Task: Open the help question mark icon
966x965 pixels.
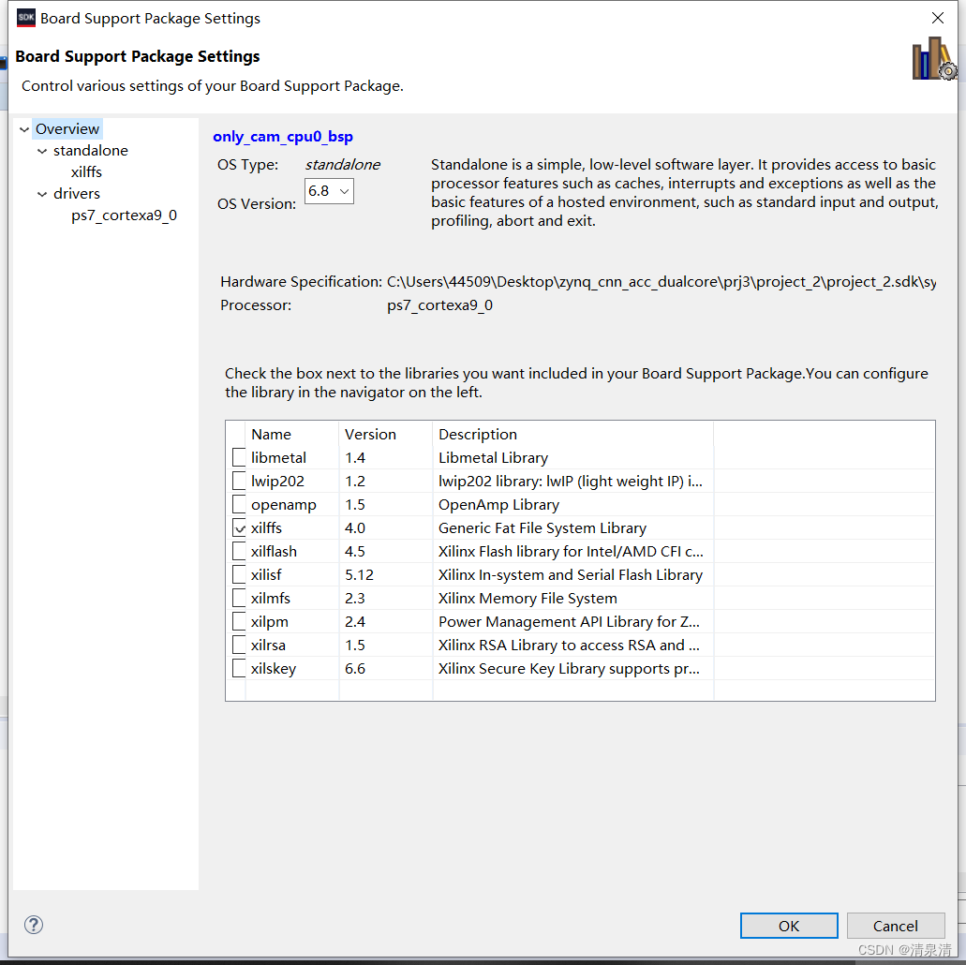Action: click(34, 925)
